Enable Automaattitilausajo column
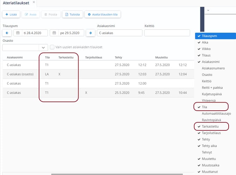This screenshot has width=236, height=175. 216,114
